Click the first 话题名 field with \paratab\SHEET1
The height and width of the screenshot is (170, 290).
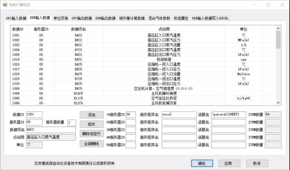pos(228,114)
